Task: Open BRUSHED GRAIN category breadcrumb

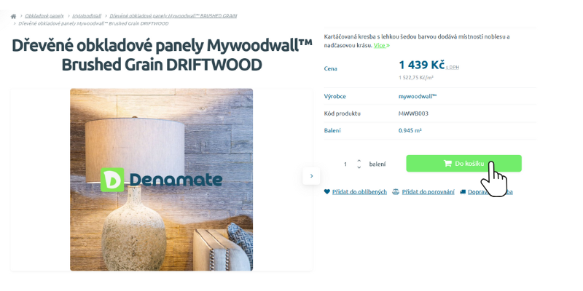Action: (173, 16)
